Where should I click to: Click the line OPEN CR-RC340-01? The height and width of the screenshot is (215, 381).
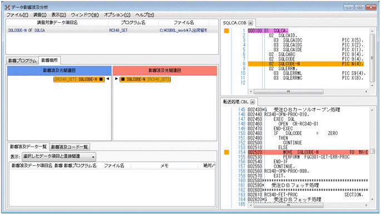[298, 124]
